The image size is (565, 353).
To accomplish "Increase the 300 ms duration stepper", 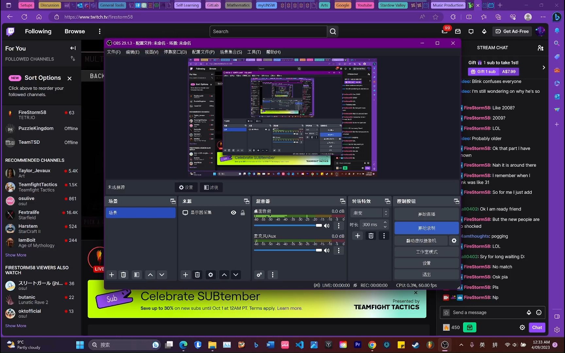I will point(385,223).
